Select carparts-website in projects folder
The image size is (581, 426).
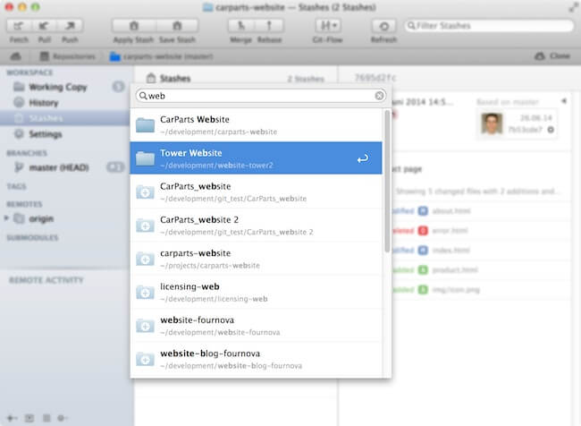(256, 259)
